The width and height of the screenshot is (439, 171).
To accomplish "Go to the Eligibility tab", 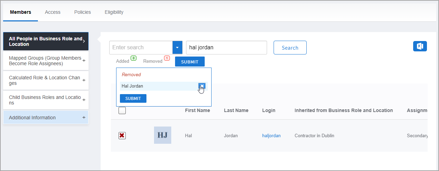I will [114, 12].
